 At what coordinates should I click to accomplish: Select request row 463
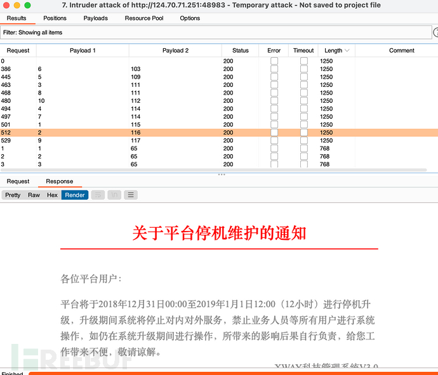point(219,84)
